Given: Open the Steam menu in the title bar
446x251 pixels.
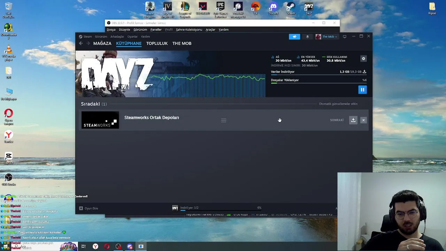Looking at the screenshot, I should coord(85,37).
